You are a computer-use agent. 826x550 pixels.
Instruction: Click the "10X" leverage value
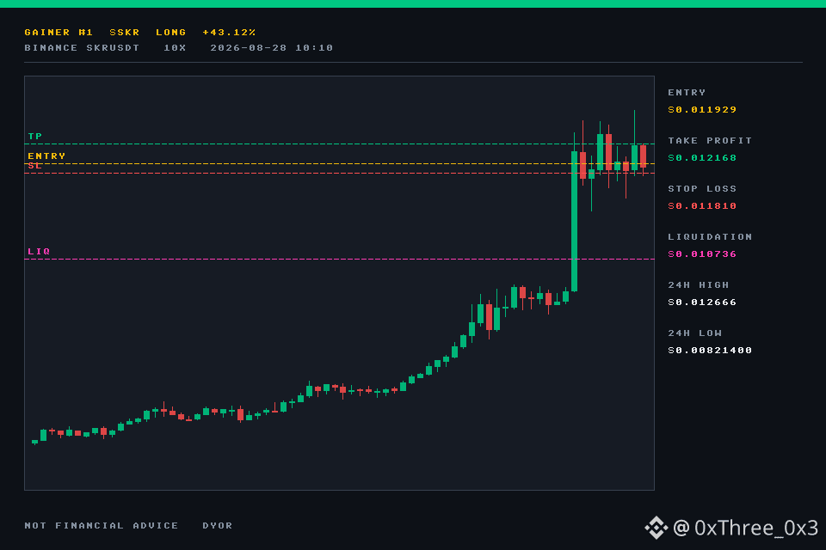[x=175, y=48]
